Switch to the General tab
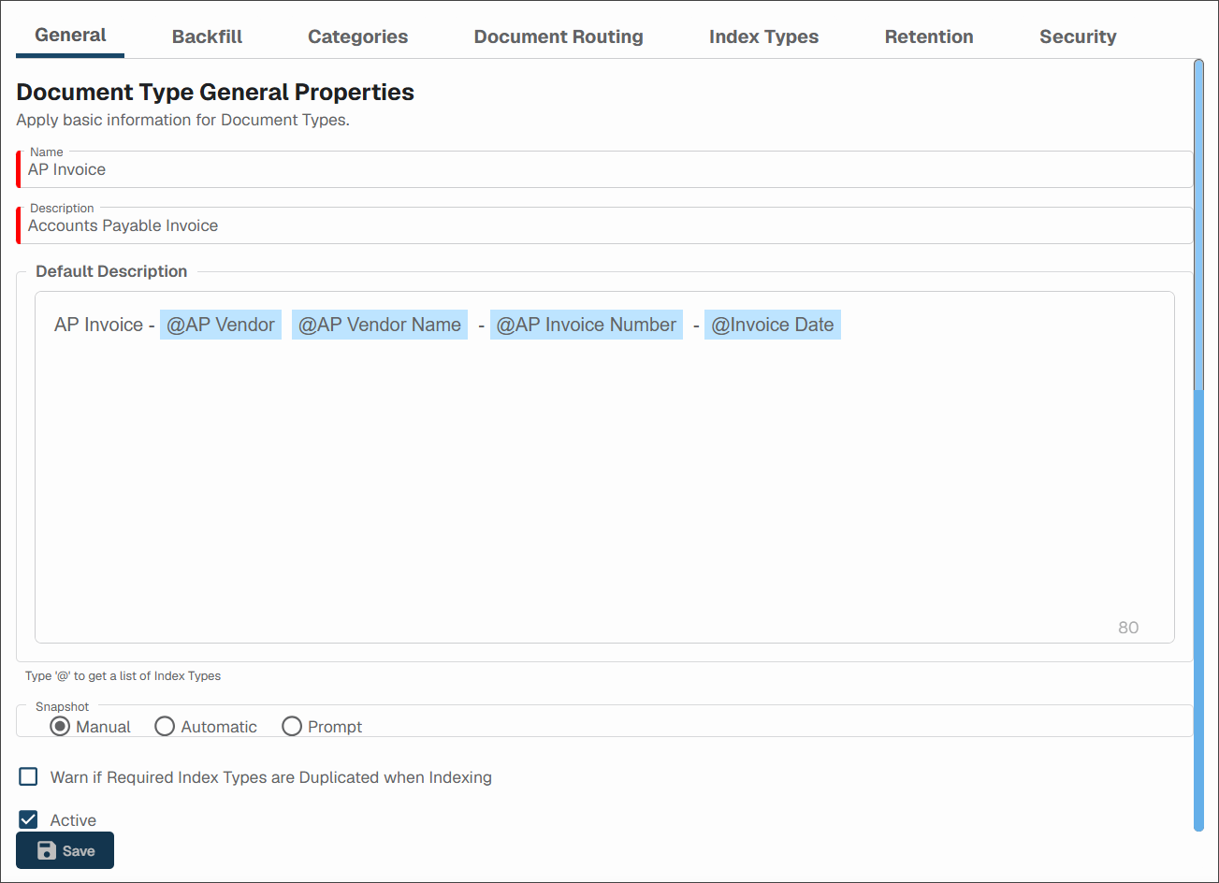Viewport: 1219px width, 883px height. pyautogui.click(x=70, y=36)
